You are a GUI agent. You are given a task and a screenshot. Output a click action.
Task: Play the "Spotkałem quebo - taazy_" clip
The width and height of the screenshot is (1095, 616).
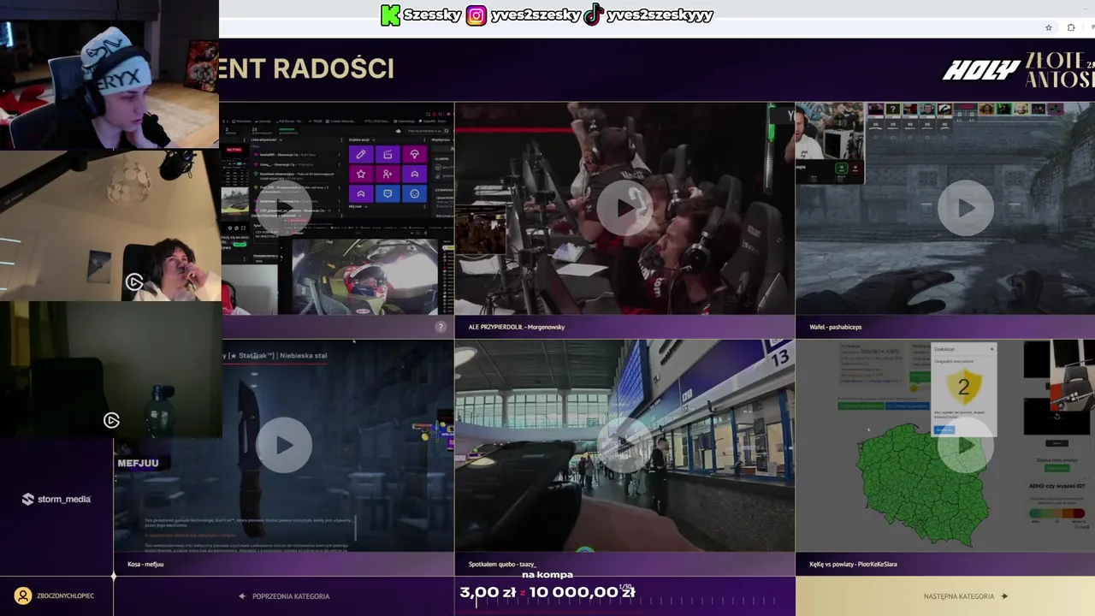pos(624,445)
